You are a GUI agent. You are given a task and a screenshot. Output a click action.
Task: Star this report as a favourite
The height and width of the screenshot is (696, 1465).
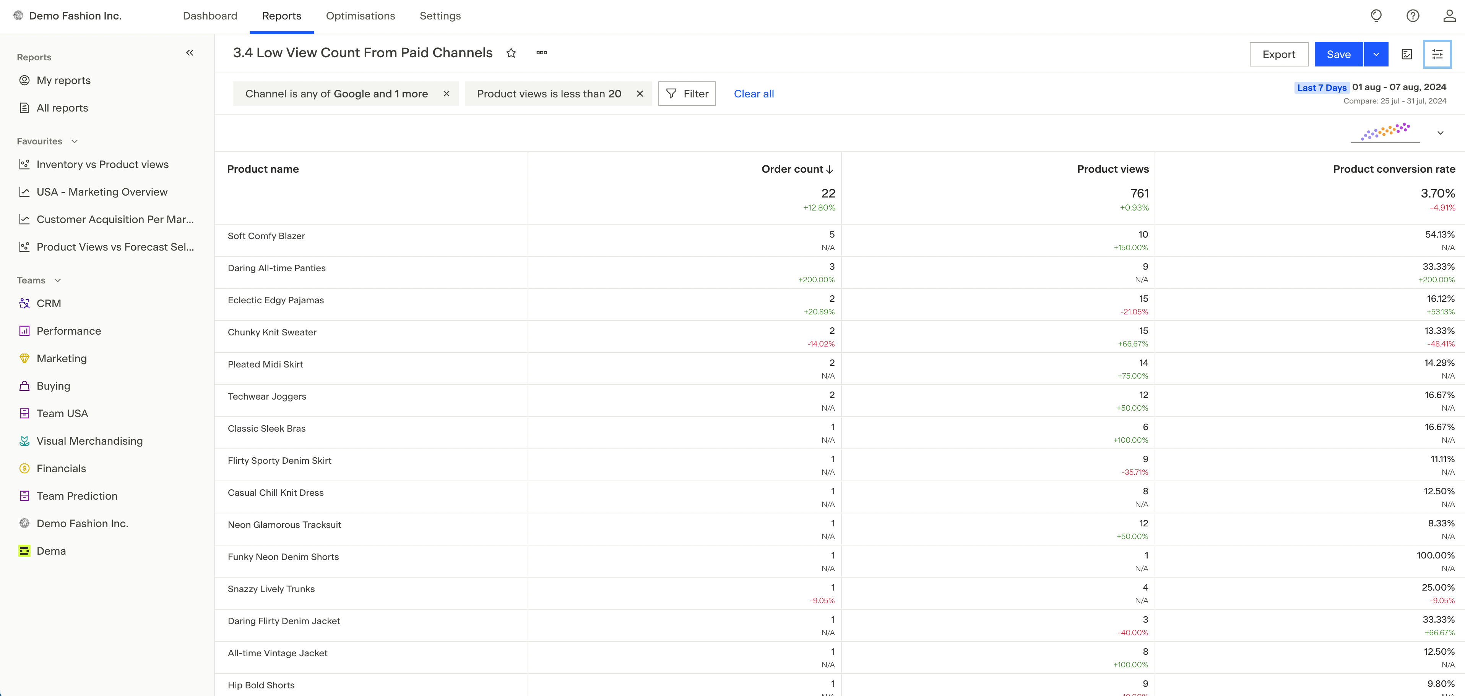pos(511,53)
